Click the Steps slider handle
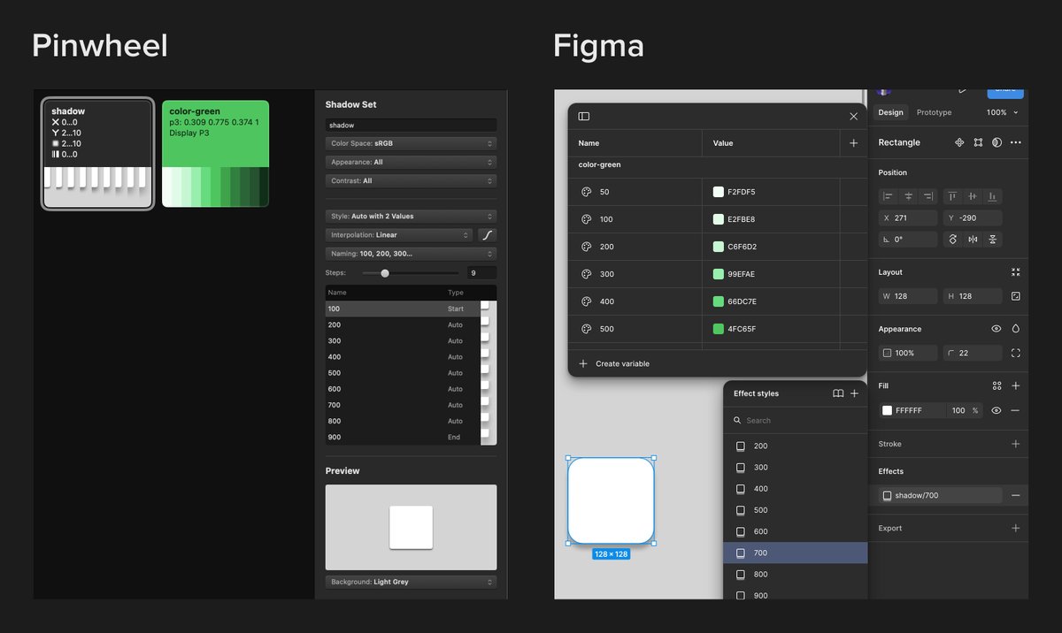This screenshot has height=633, width=1062. 385,273
